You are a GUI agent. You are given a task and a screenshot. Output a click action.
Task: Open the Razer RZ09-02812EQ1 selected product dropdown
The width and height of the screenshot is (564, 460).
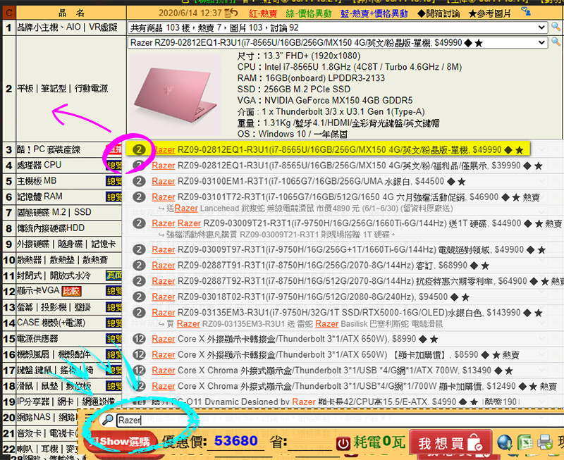pyautogui.click(x=337, y=43)
